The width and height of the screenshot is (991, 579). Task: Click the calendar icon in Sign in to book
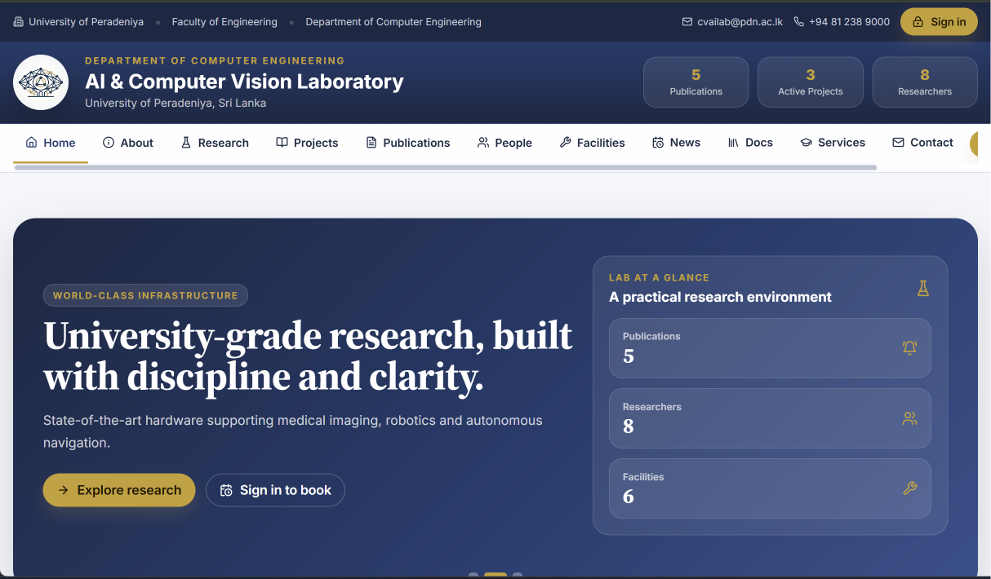226,490
